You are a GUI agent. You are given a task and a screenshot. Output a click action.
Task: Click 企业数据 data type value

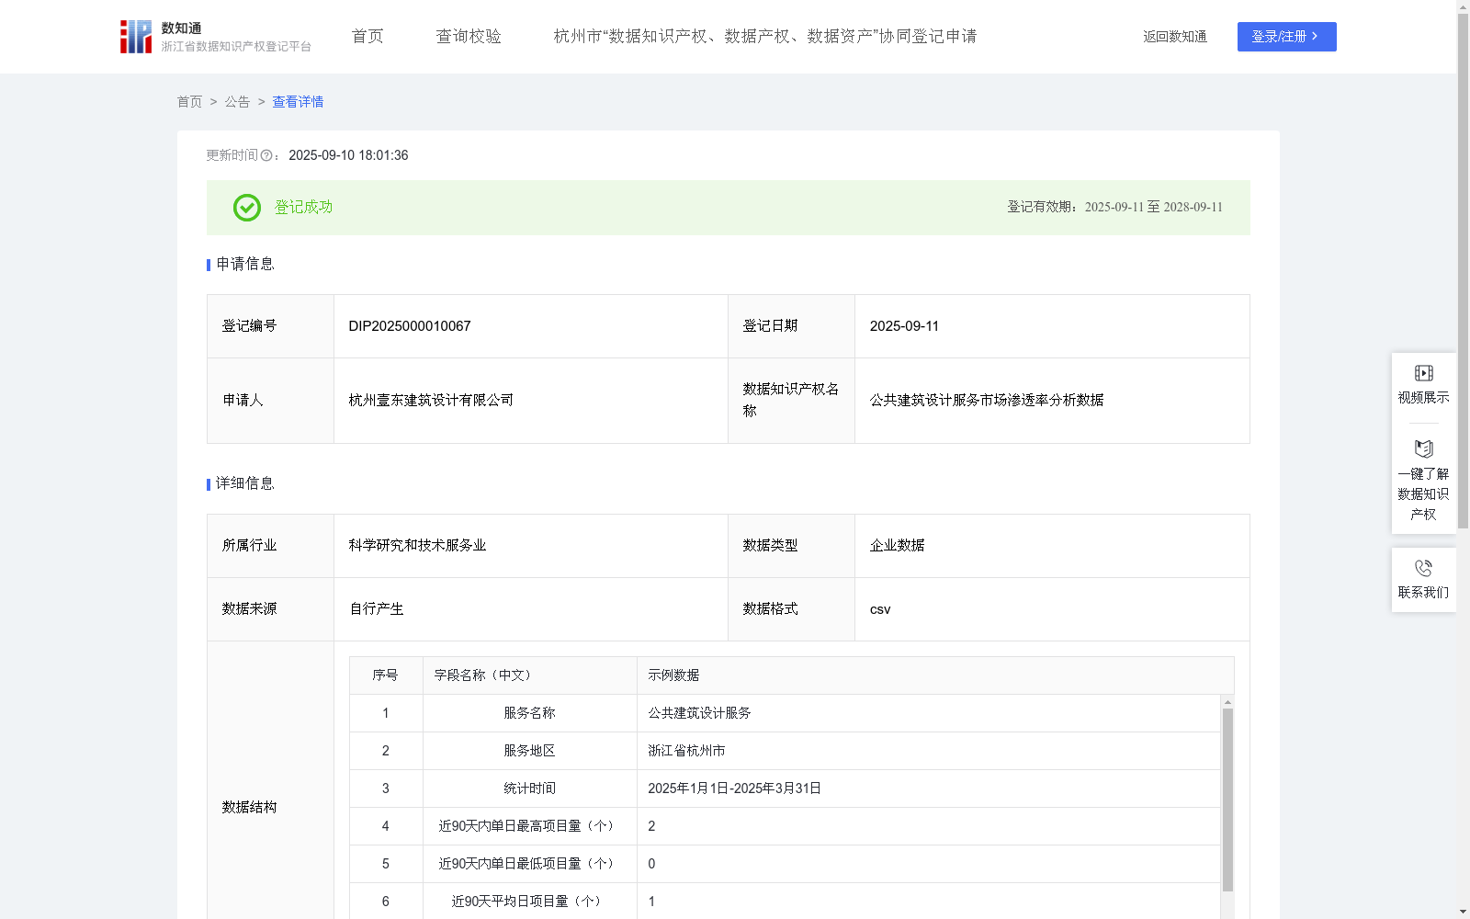pyautogui.click(x=897, y=546)
